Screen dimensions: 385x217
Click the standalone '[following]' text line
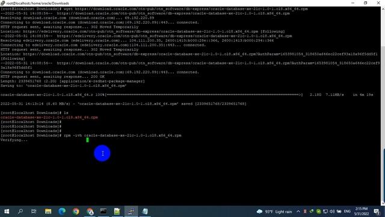(x=13, y=58)
